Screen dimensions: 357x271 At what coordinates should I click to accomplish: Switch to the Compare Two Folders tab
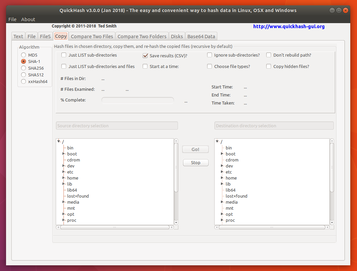click(x=142, y=36)
